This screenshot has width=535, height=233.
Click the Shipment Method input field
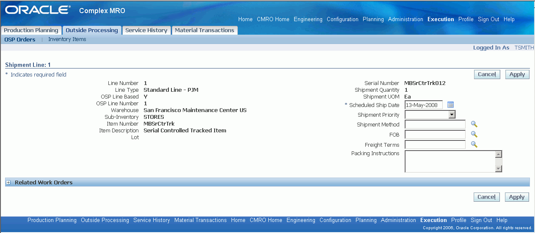coord(435,124)
